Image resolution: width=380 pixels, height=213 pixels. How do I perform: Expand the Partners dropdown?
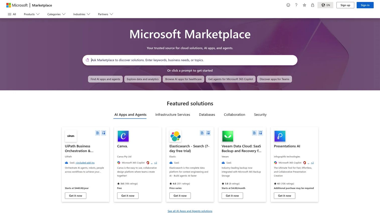coord(105,14)
